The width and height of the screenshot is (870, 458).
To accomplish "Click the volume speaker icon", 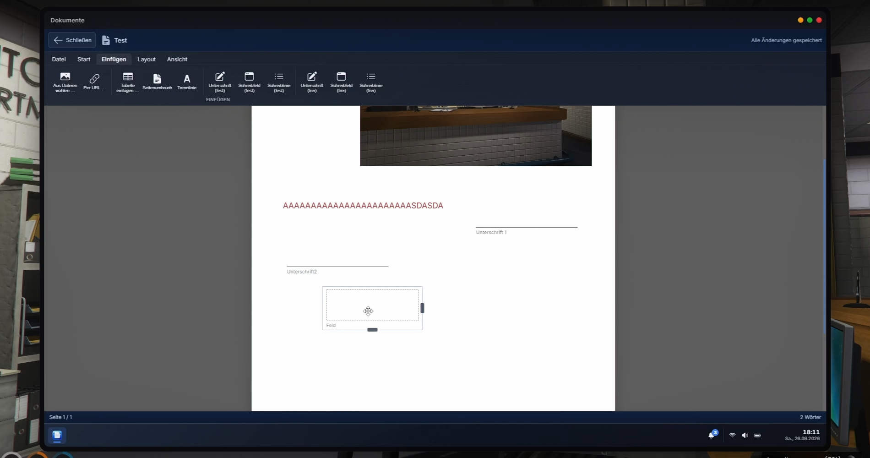I will pyautogui.click(x=745, y=435).
